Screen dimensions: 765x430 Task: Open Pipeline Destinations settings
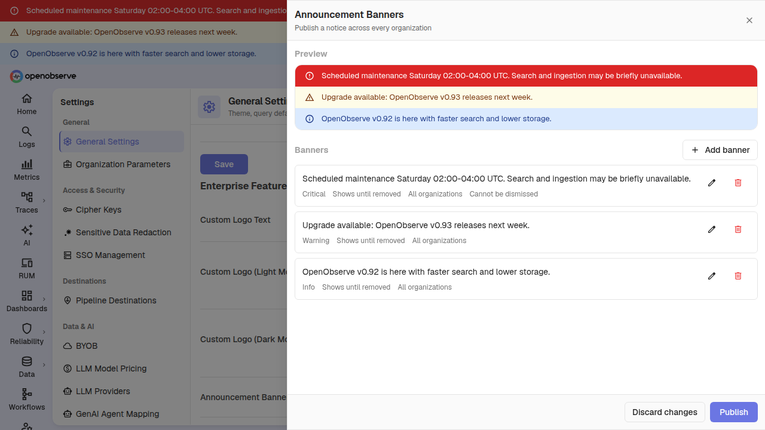(x=122, y=300)
